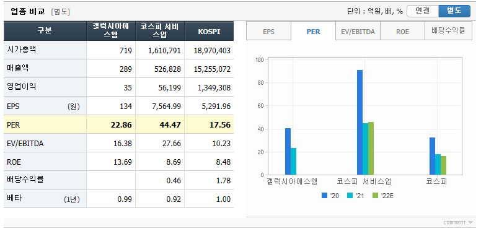The height and width of the screenshot is (231, 481).
Task: Click ROE value 13.69
Action: point(122,162)
